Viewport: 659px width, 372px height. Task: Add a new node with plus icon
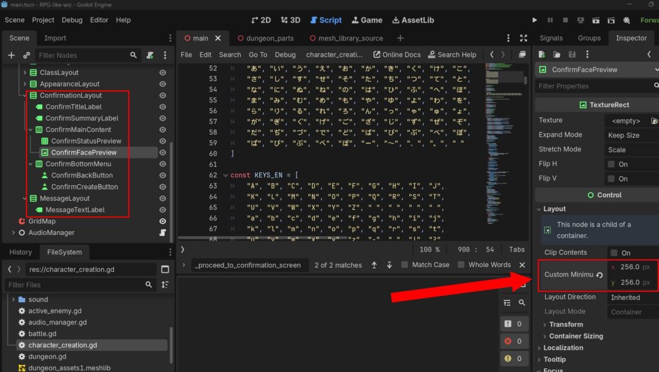pos(12,55)
